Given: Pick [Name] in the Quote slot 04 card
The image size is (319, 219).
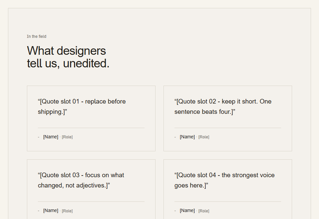Looking at the screenshot, I should point(187,211).
